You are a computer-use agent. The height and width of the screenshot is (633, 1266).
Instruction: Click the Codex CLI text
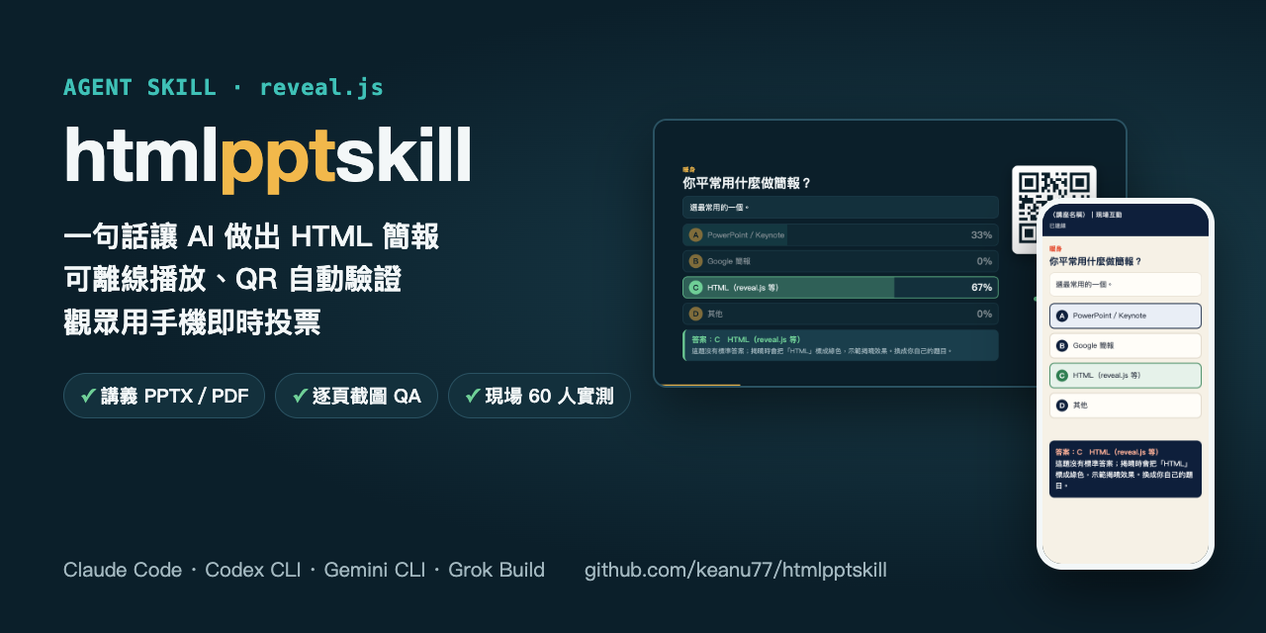click(253, 570)
